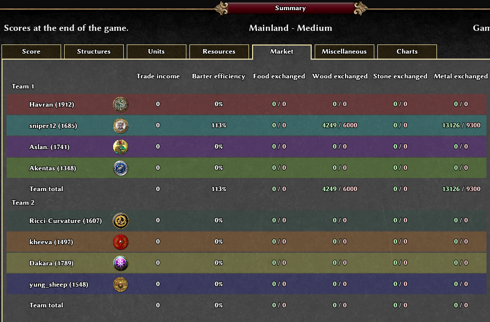Screen dimensions: 490x322
Task: Select sniper12 (1685) player row name
Action: click(53, 126)
